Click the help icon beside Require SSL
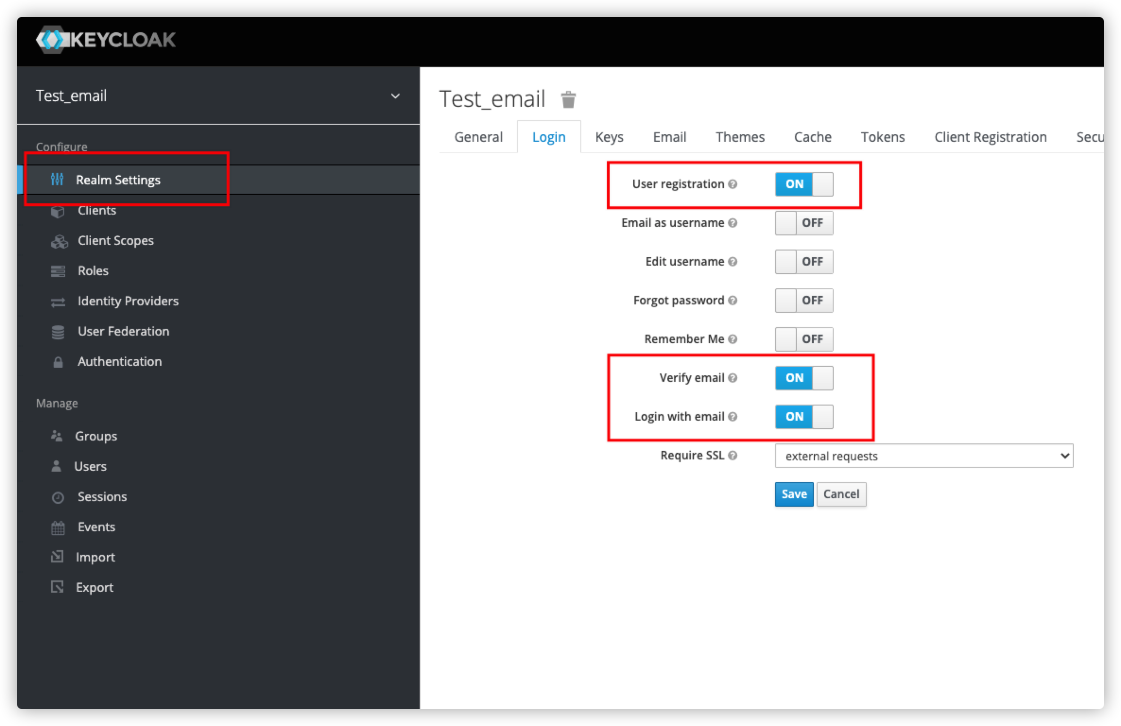This screenshot has width=1121, height=726. pyautogui.click(x=733, y=455)
